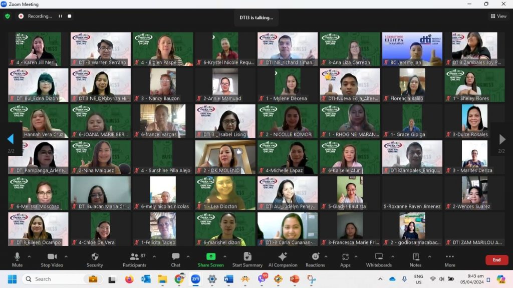Viewport: 513px width, 288px height.
Task: Open the Security shield options
Action: pos(95,259)
